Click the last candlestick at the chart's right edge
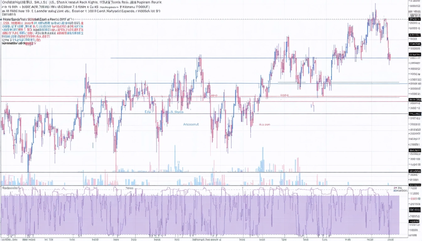This screenshot has width=422, height=241. (389, 56)
